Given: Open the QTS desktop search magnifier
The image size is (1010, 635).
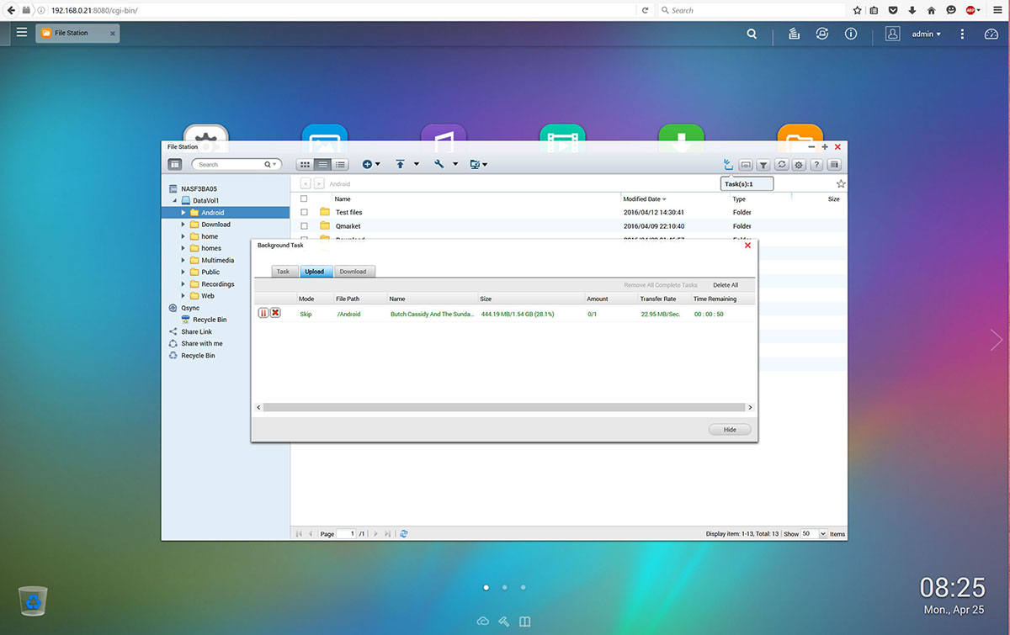Looking at the screenshot, I should [x=752, y=34].
